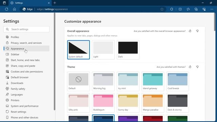This screenshot has width=217, height=122.
Task: Open Browser essentials heart icon
Action: [x=204, y=9]
